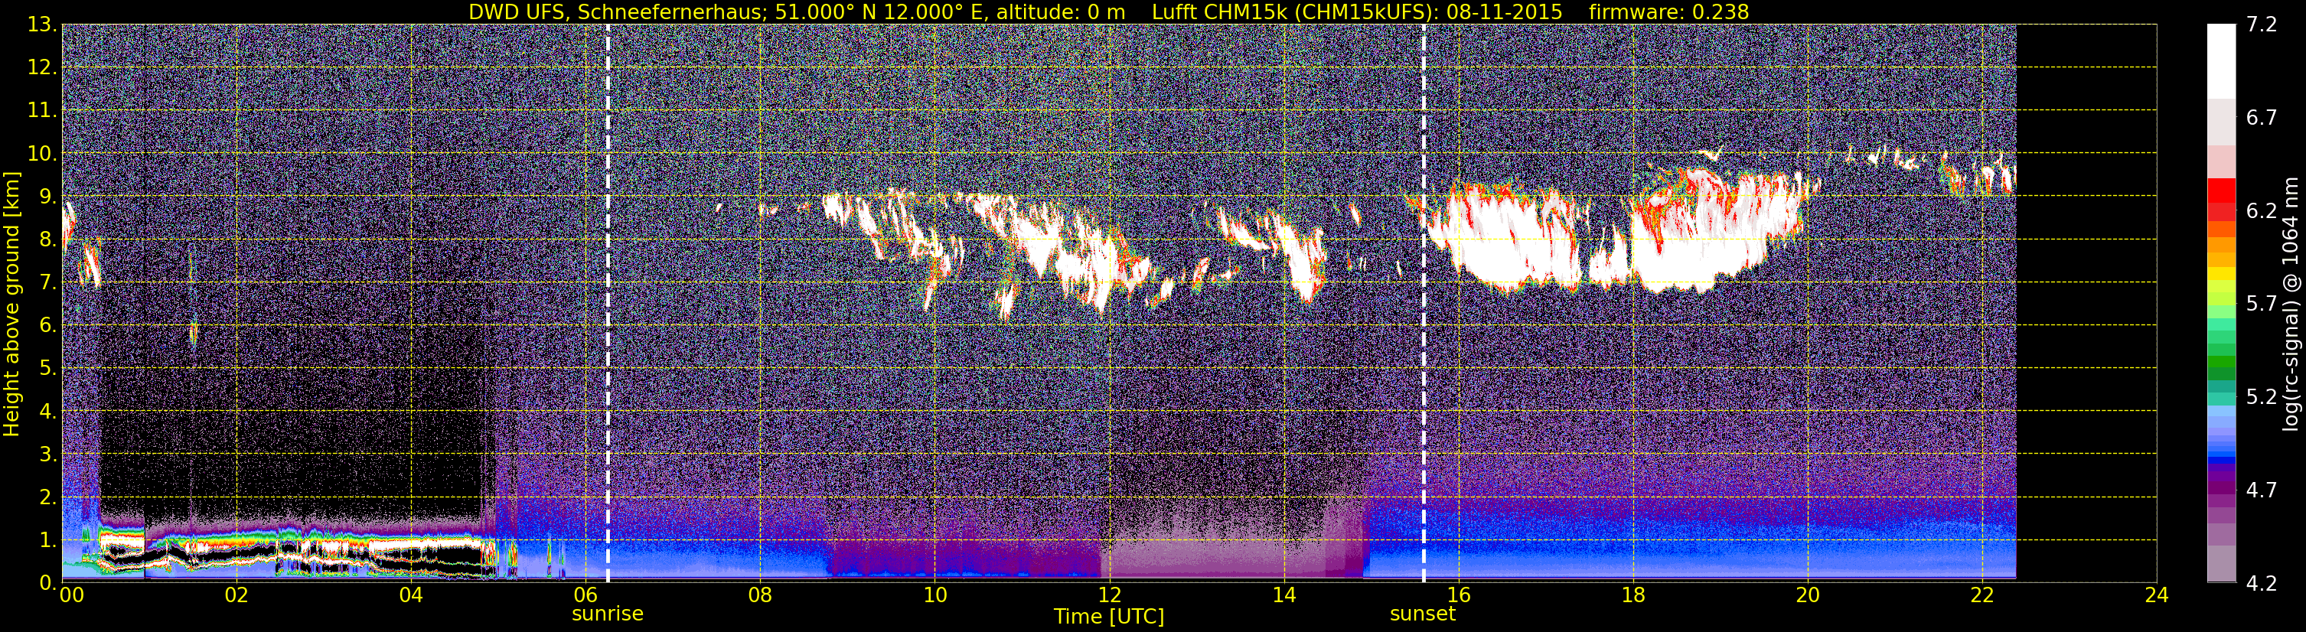Click the 'log(rc-signal) @ 1064 nm' colorbar label

point(2289,305)
